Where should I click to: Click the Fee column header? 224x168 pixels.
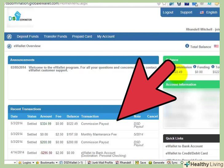[x=58, y=116]
